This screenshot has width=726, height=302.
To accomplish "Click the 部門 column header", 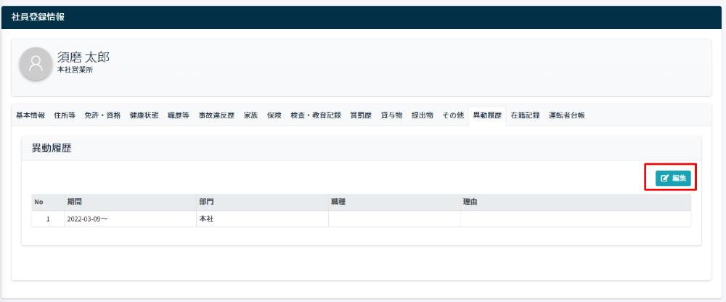I will click(x=206, y=202).
